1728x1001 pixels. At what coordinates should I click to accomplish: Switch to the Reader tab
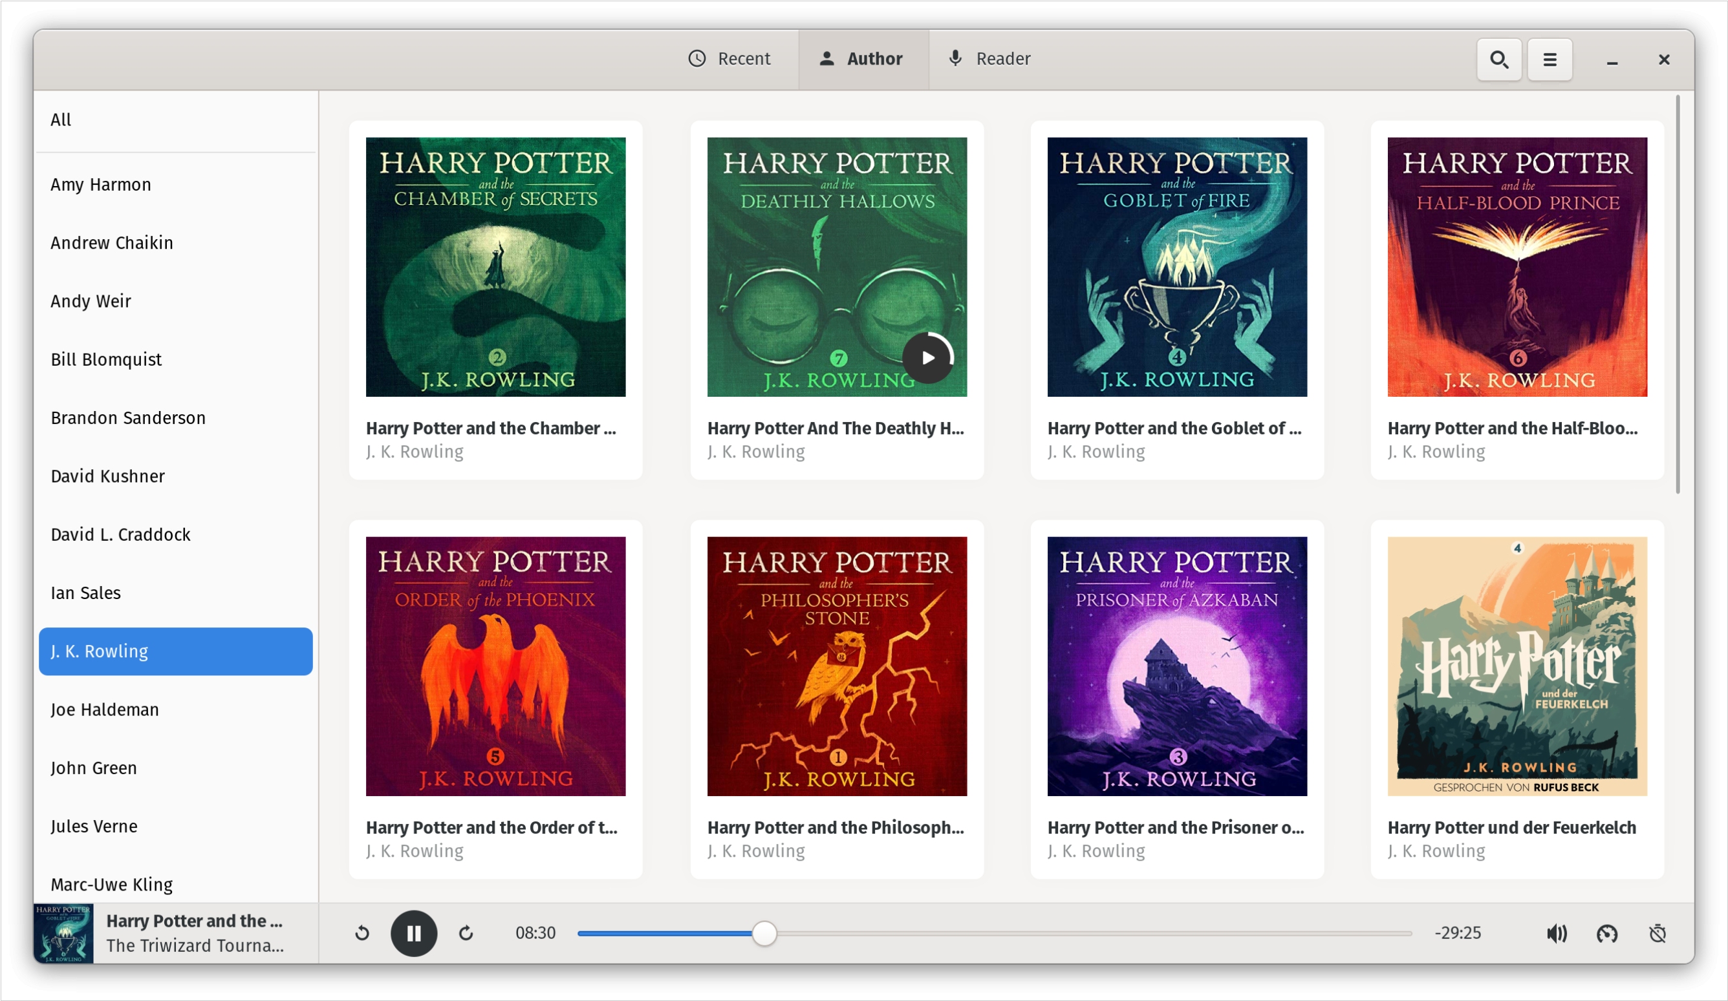(x=989, y=59)
